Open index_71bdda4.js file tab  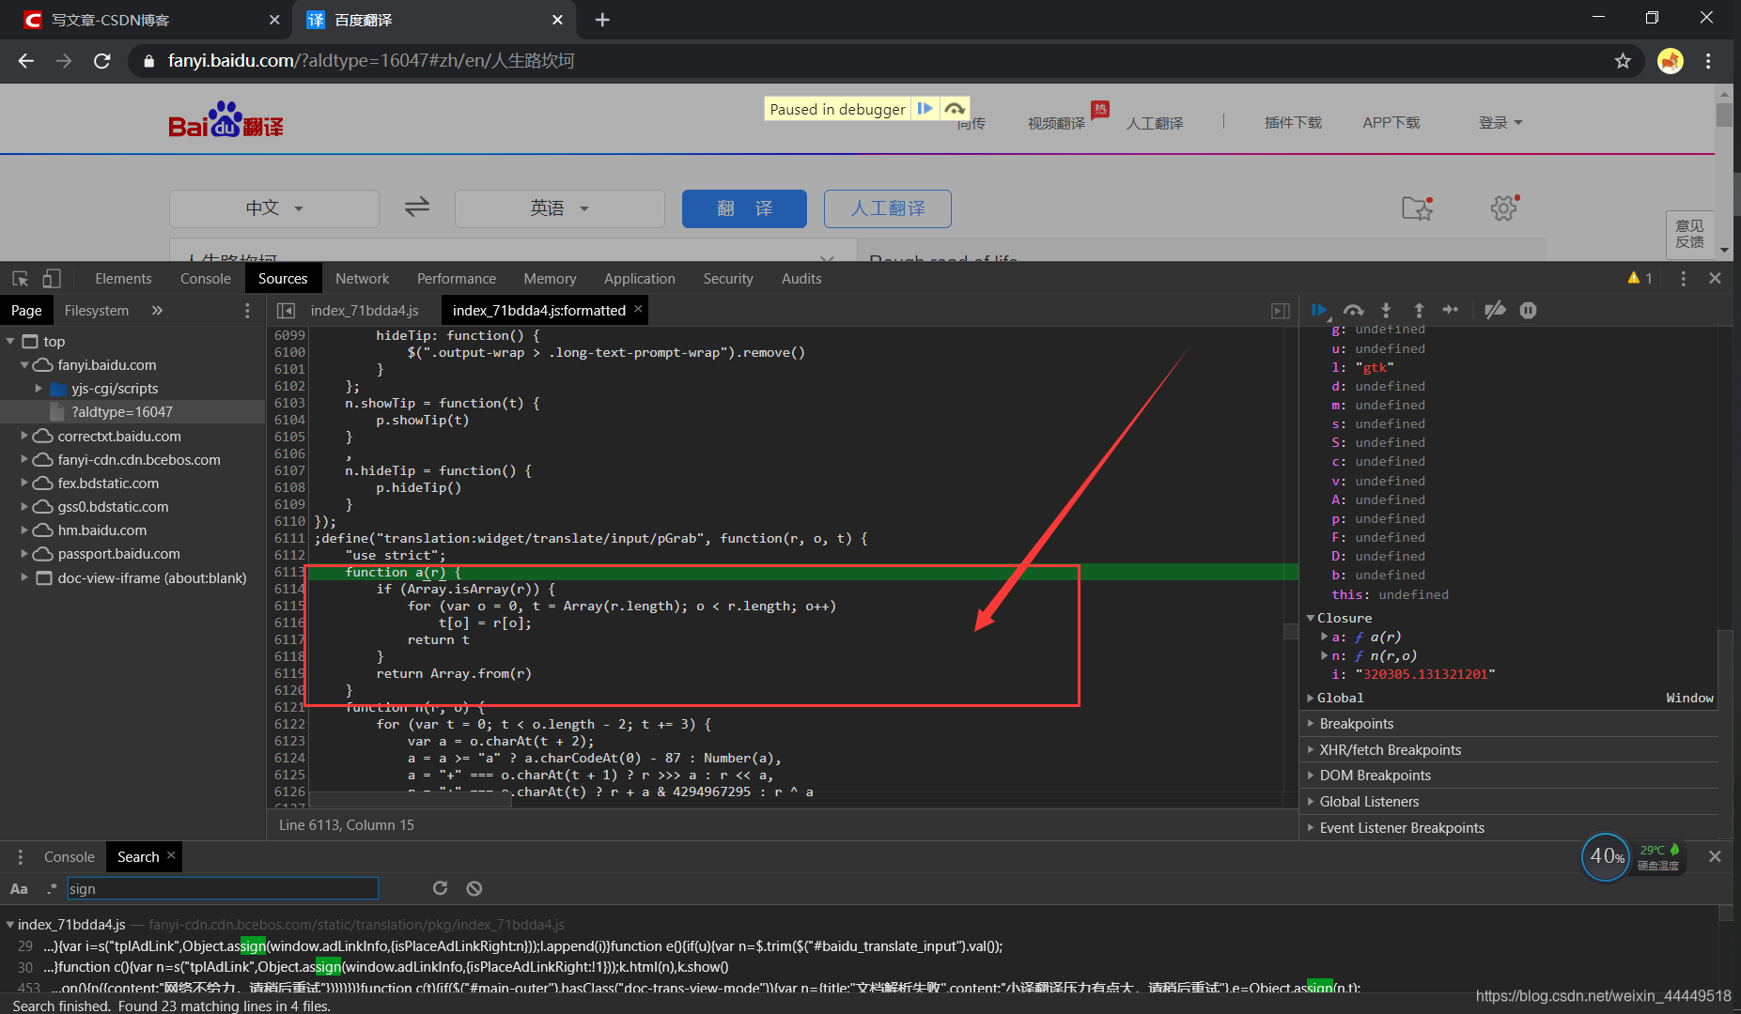pyautogui.click(x=365, y=311)
